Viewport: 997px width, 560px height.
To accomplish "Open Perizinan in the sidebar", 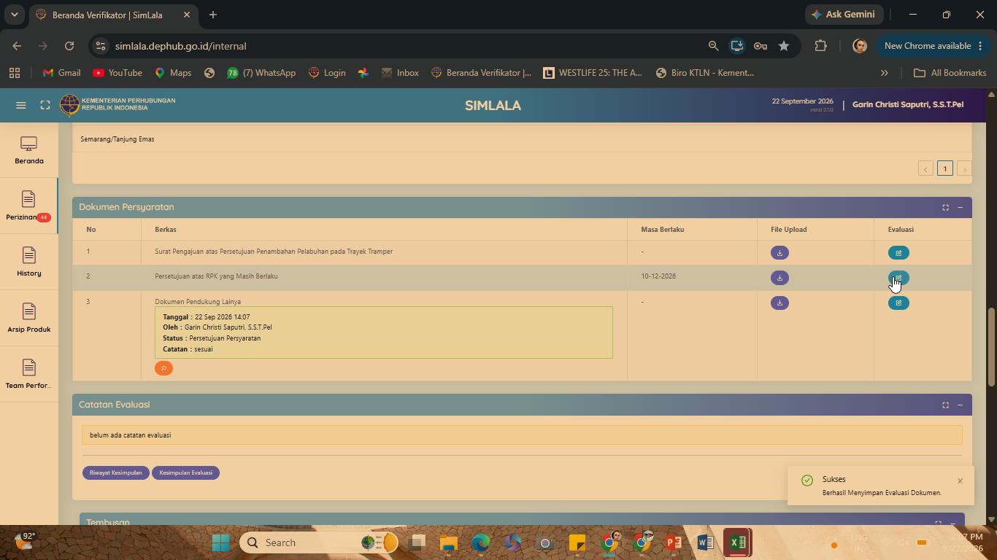I will pos(28,206).
